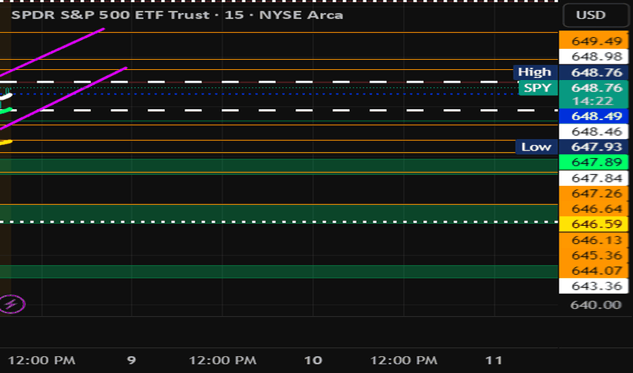The image size is (633, 373).
Task: Select the 648.98 white price label
Action: tap(594, 56)
